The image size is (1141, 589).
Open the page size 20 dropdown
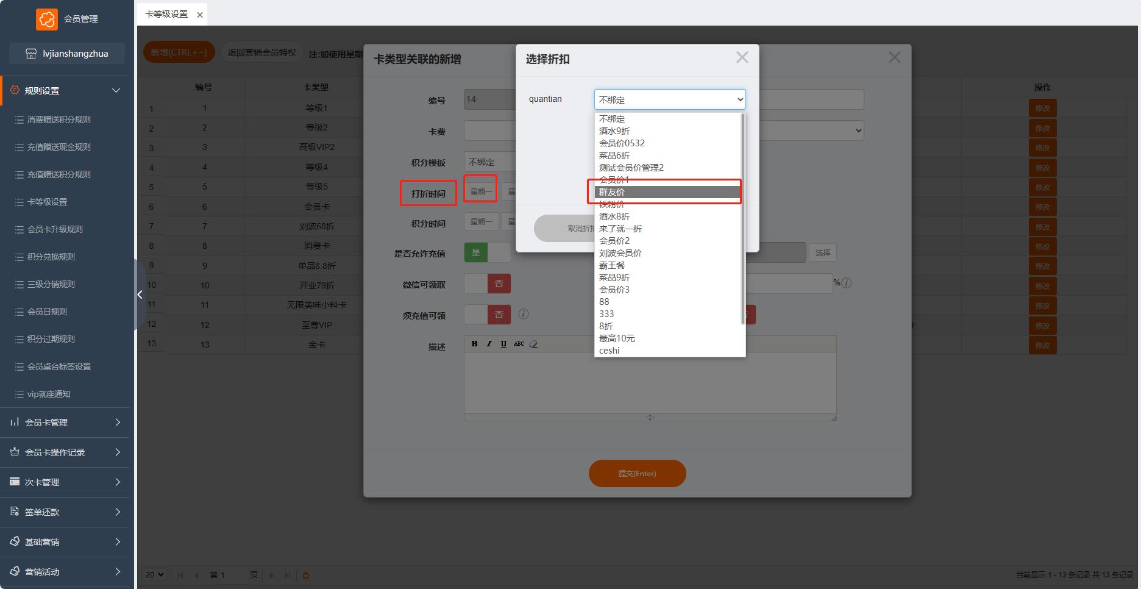pyautogui.click(x=154, y=574)
